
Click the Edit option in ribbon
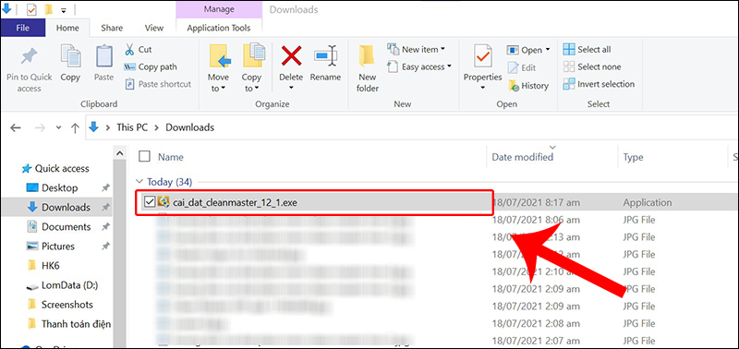coord(522,67)
